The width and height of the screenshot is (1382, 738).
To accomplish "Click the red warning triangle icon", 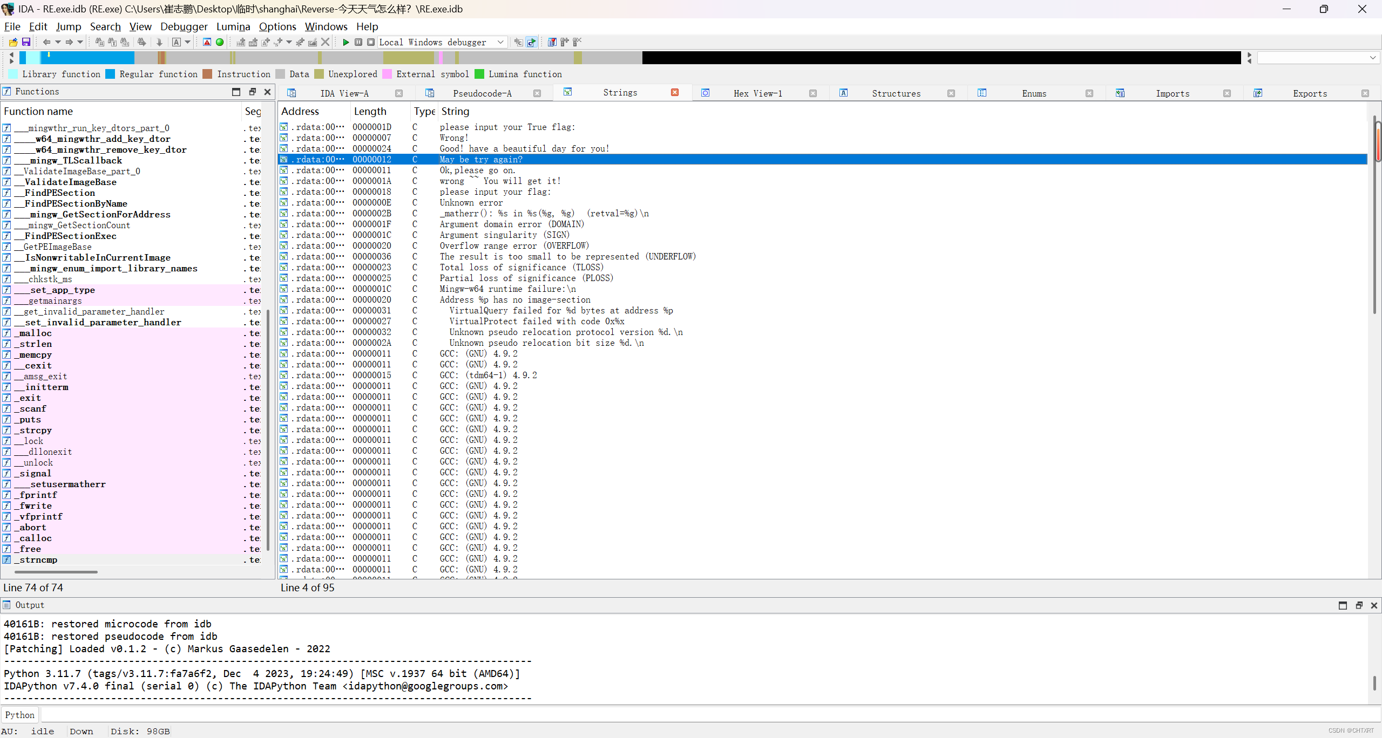I will tap(207, 42).
